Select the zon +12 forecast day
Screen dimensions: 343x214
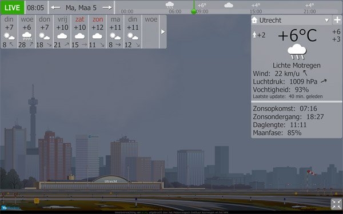pyautogui.click(x=97, y=31)
